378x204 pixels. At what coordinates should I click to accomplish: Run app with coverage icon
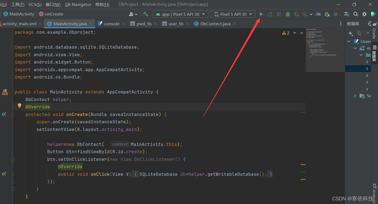[297, 14]
